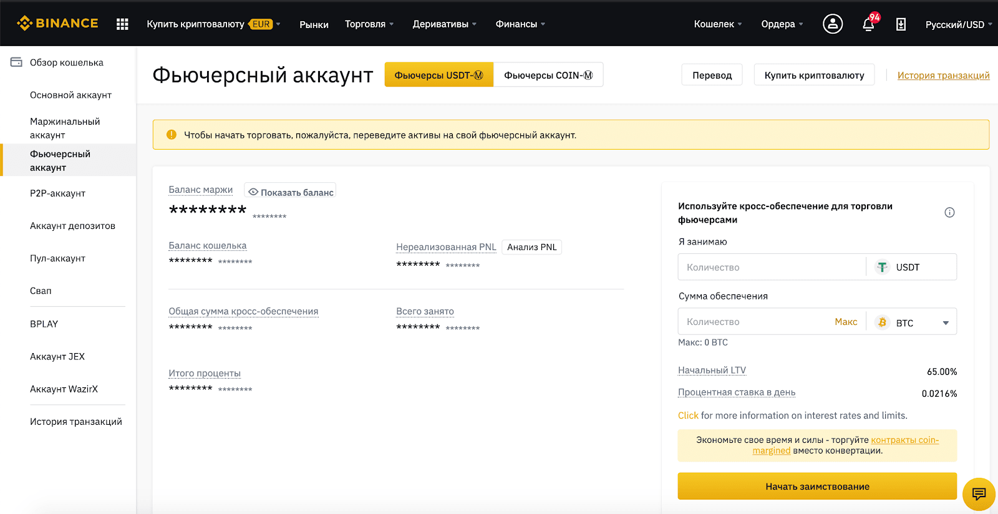998x514 pixels.
Task: Click Процентная ставка в день label
Action: [737, 392]
